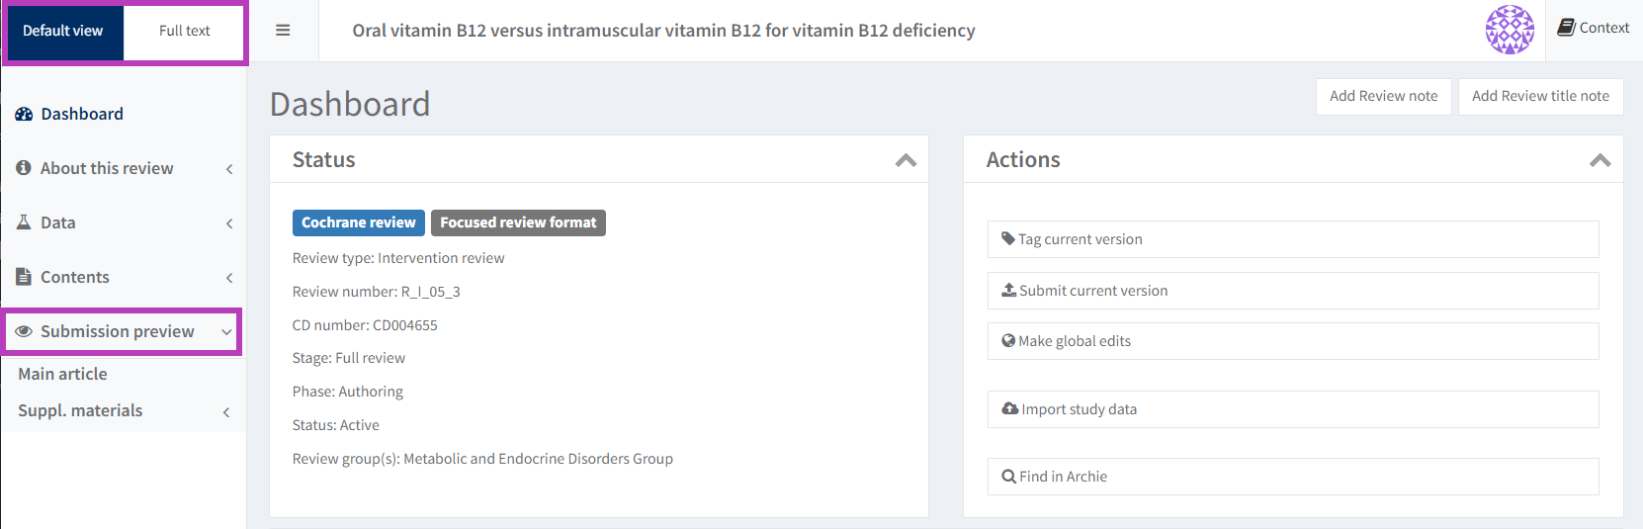
Task: Expand Suppl. materials menu item
Action: coord(80,410)
